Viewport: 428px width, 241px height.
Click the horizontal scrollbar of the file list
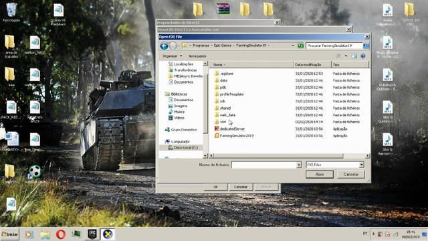pyautogui.click(x=278, y=156)
